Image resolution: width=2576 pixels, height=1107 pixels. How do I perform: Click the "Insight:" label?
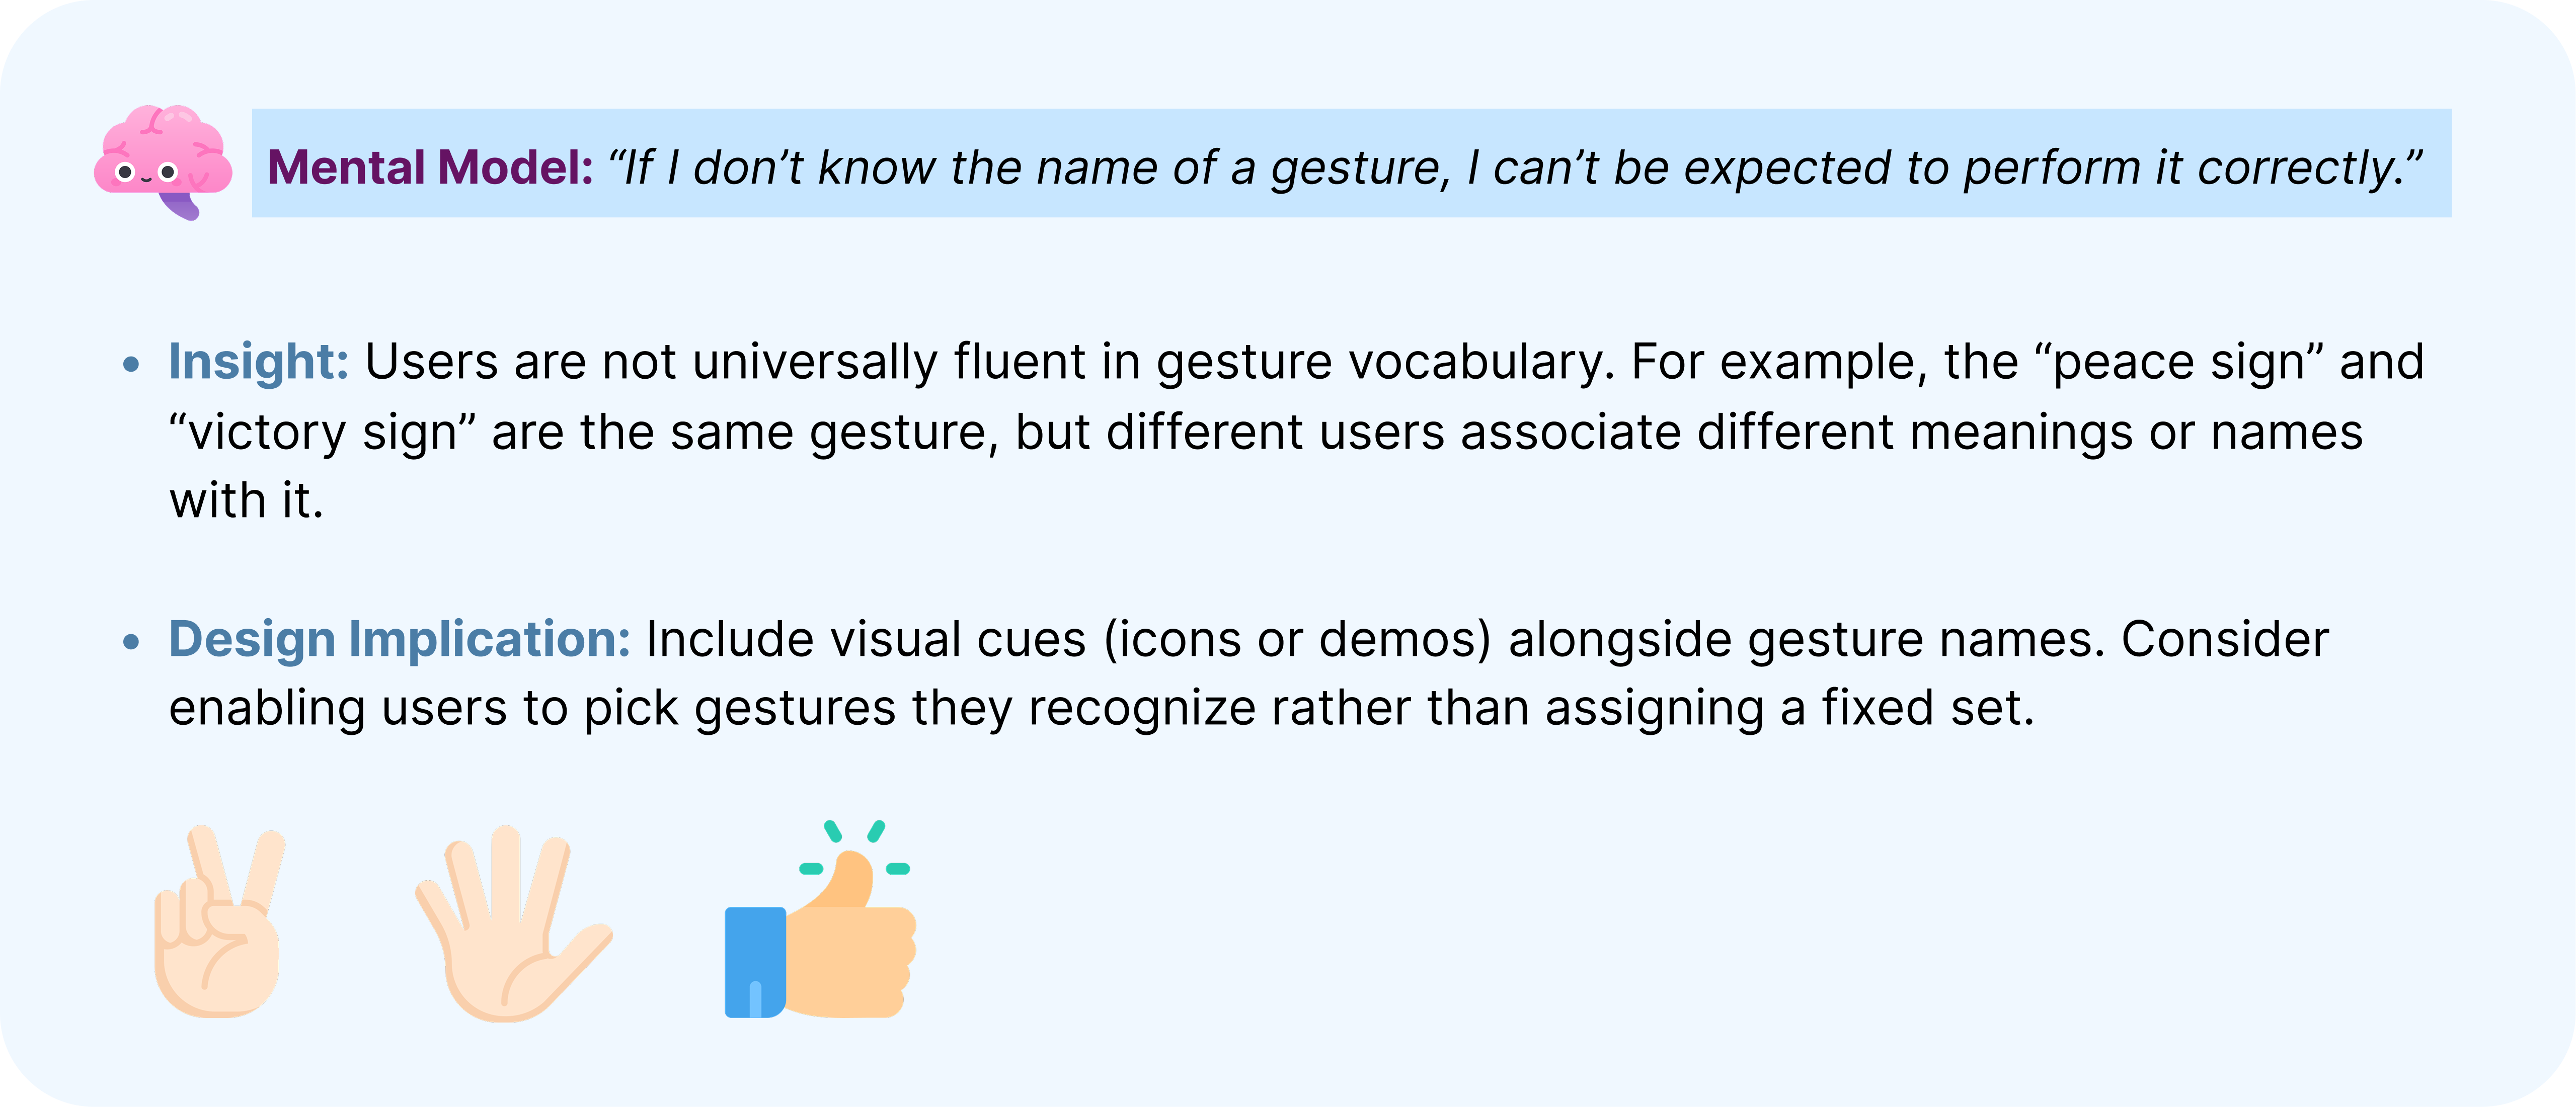[x=258, y=362]
